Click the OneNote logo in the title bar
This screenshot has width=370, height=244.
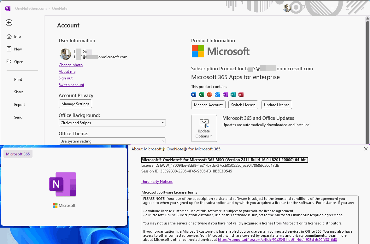(8, 9)
